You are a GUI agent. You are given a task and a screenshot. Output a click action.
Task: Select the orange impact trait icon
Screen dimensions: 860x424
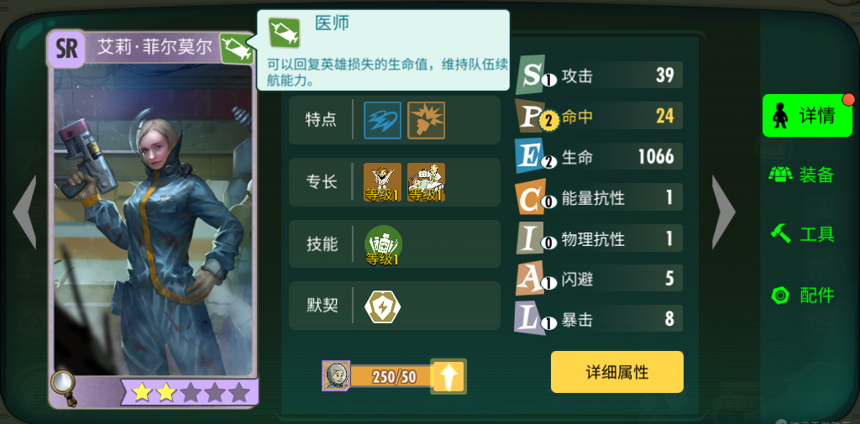click(426, 120)
